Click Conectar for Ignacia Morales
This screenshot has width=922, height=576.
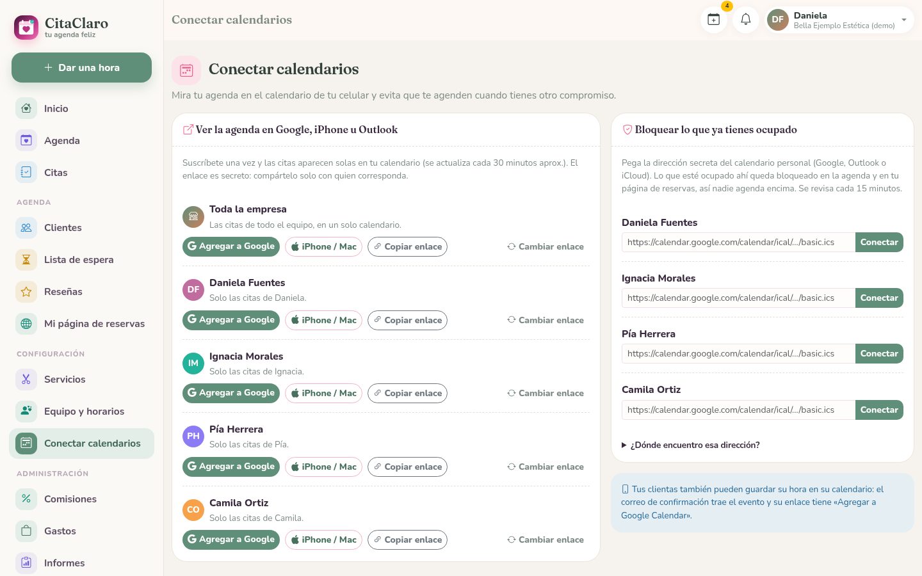click(879, 298)
